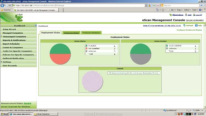Expand the Settings menu node
Image resolution: width=206 pixels, height=116 pixels.
(2, 62)
